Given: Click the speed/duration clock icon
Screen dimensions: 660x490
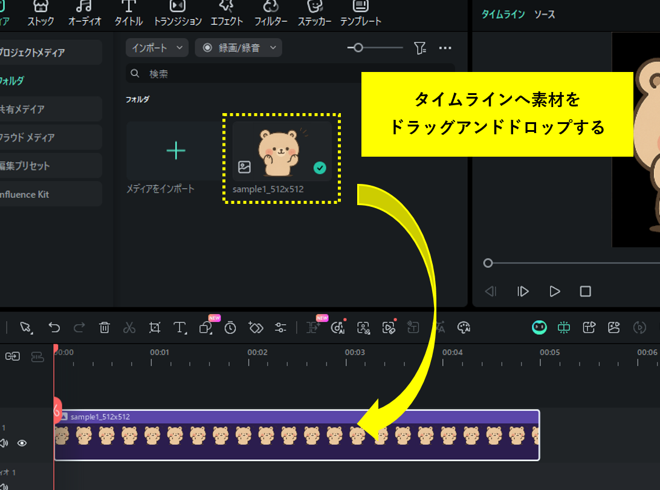Looking at the screenshot, I should click(230, 327).
